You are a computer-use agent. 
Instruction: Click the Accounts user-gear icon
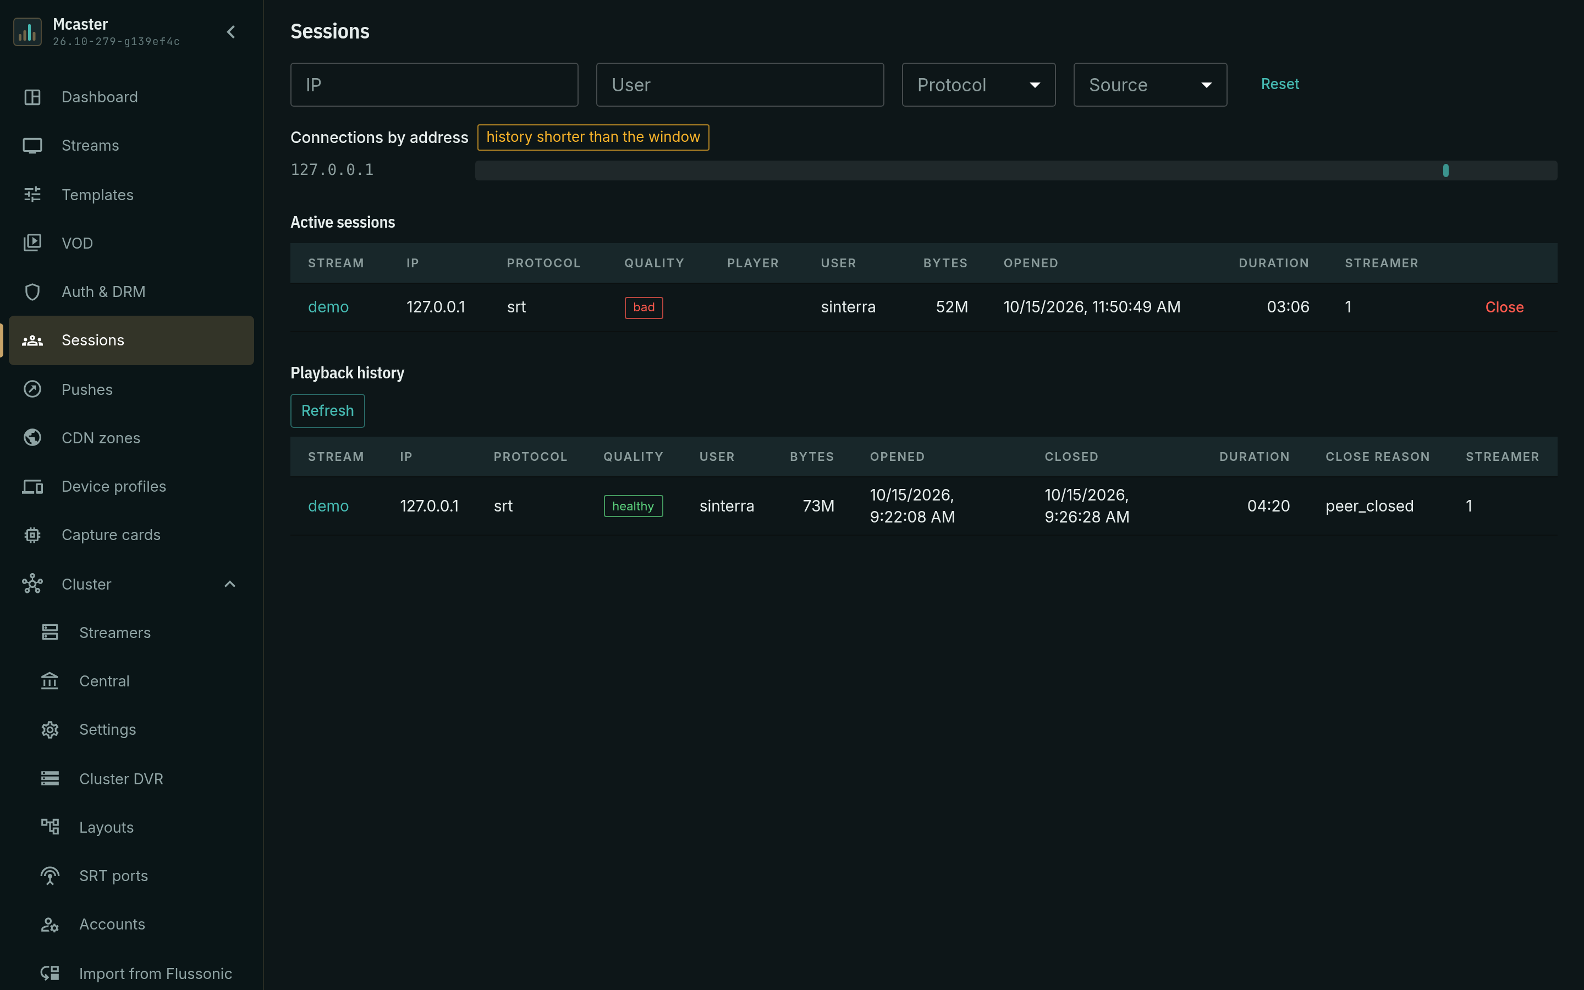(50, 924)
